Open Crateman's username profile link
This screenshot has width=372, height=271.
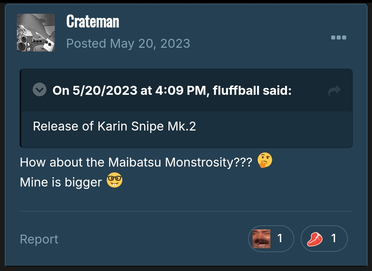93,22
